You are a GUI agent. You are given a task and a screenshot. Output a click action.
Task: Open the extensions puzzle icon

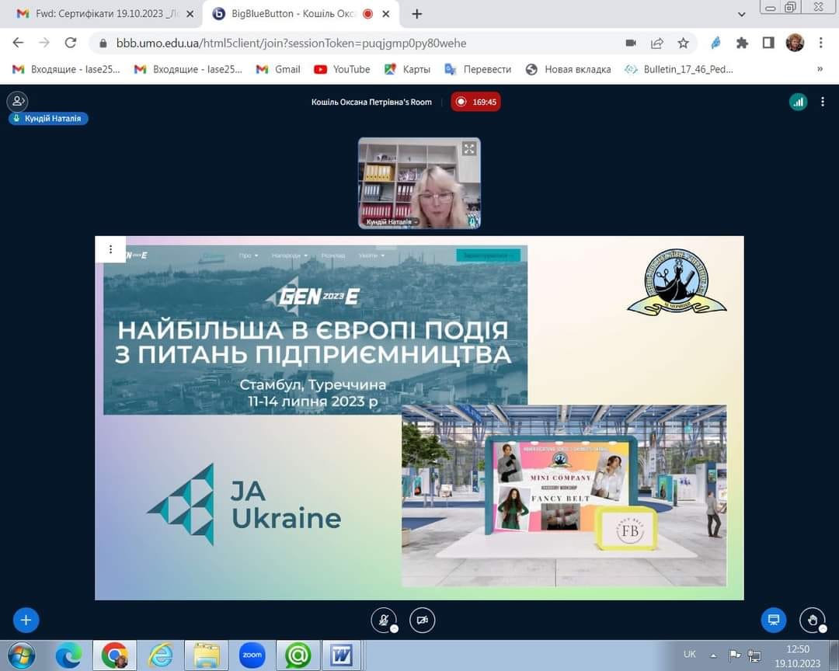point(742,43)
